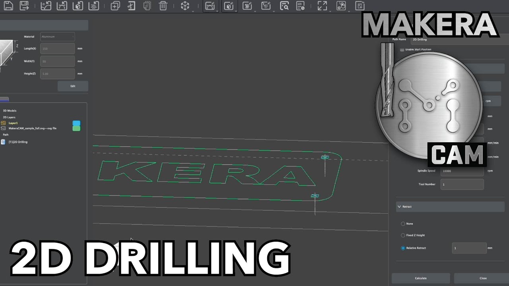Image resolution: width=509 pixels, height=286 pixels.
Task: Open dropdown arrow beside 2D path icon
Action: (217, 11)
